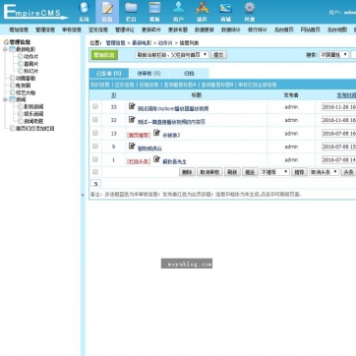356x356 pixels.
Task: Switch to the 已发布 (5) tab
Action: point(109,74)
